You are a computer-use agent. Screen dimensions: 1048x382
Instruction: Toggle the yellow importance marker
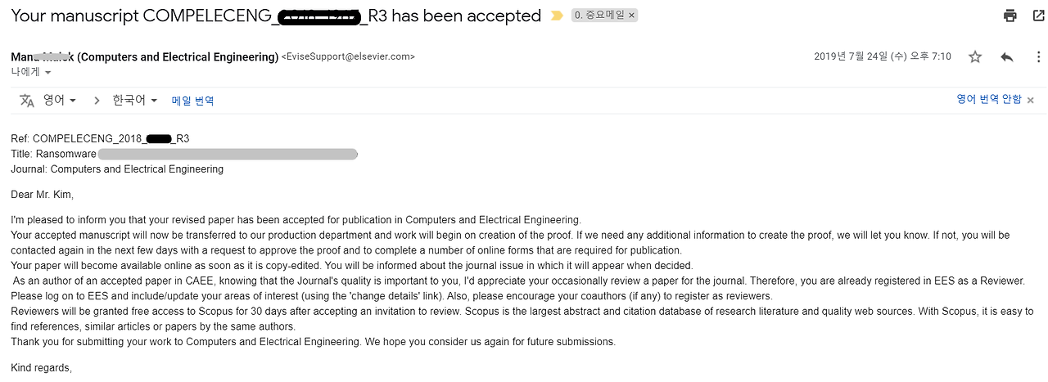pos(557,16)
